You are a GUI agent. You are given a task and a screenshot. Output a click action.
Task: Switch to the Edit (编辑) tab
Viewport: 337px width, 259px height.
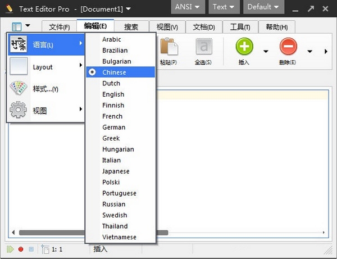click(95, 26)
